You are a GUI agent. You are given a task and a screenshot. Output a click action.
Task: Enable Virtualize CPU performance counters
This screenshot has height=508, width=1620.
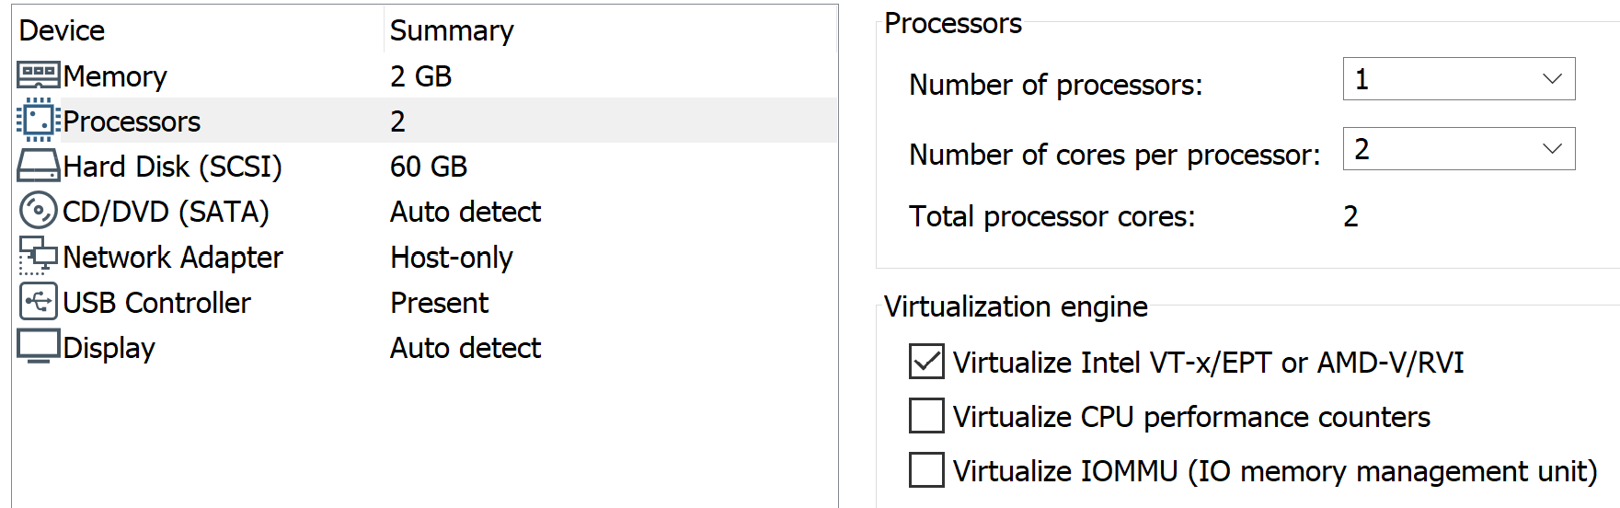click(926, 416)
